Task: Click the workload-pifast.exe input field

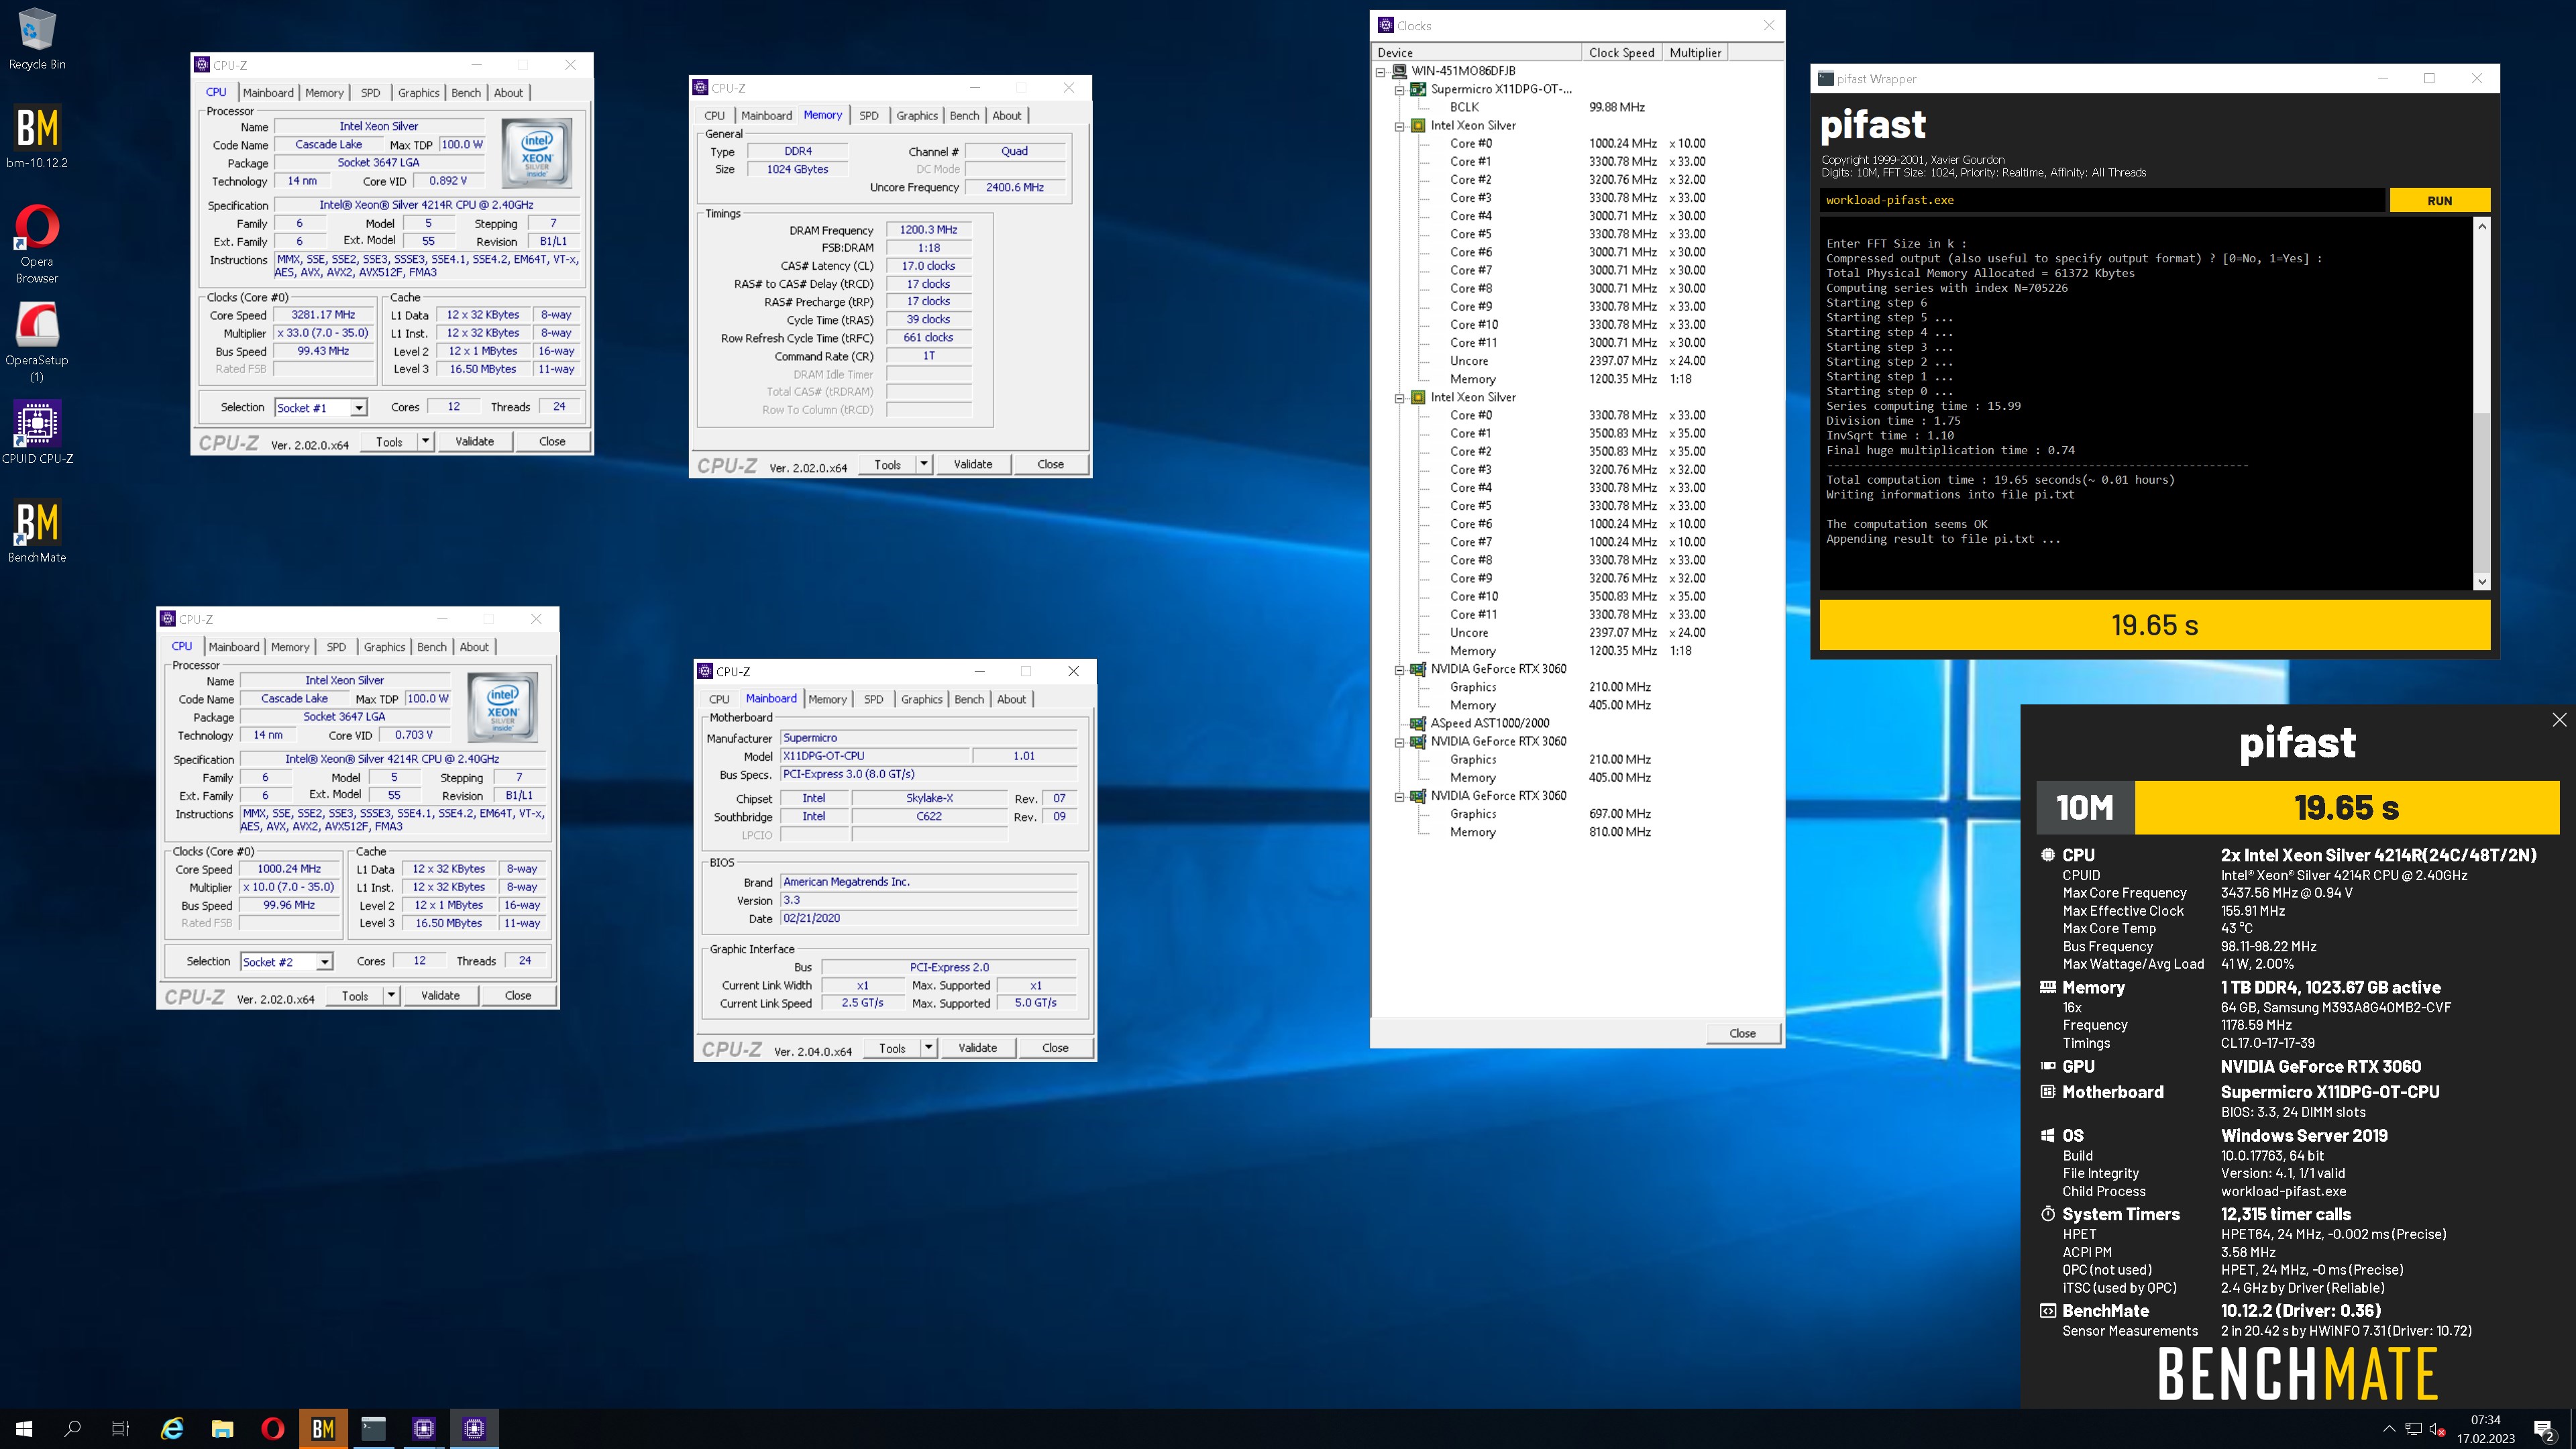Action: 2102,200
